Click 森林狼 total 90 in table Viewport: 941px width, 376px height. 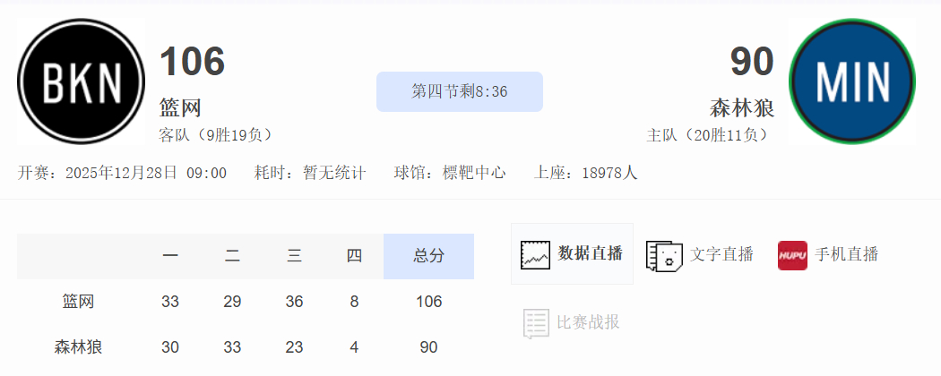coord(428,347)
